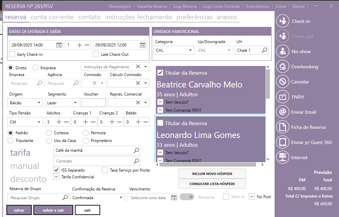Open the check-in date calendar picker
The height and width of the screenshot is (217, 339).
pos(59,45)
